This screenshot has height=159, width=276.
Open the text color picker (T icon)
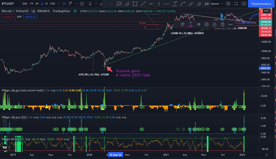[191, 24]
